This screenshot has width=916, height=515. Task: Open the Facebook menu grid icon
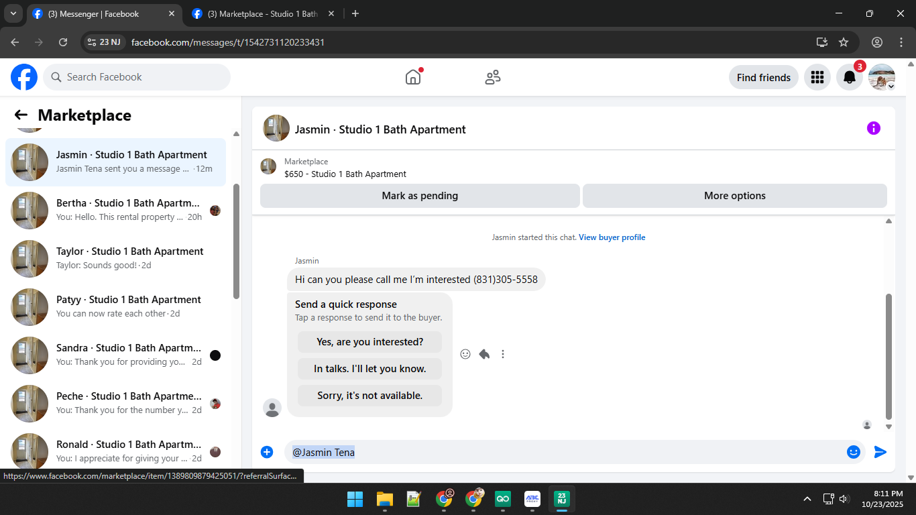point(817,77)
